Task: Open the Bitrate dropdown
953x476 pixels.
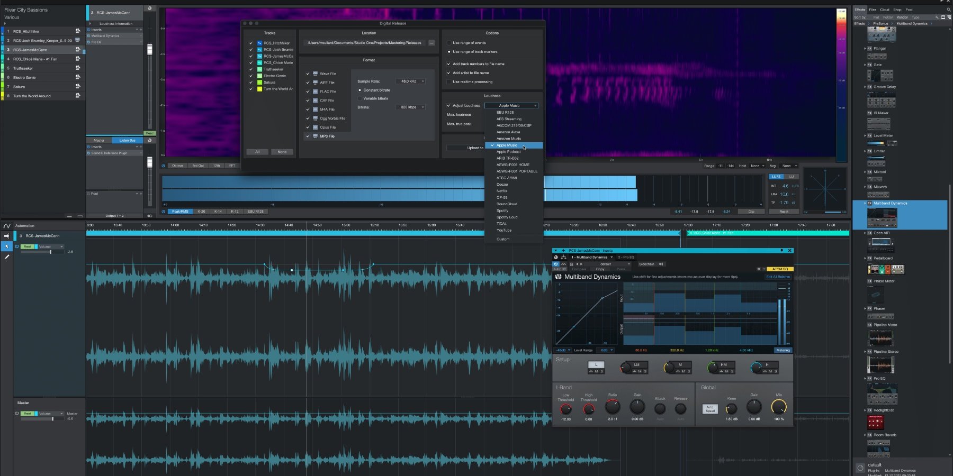Action: pos(410,107)
